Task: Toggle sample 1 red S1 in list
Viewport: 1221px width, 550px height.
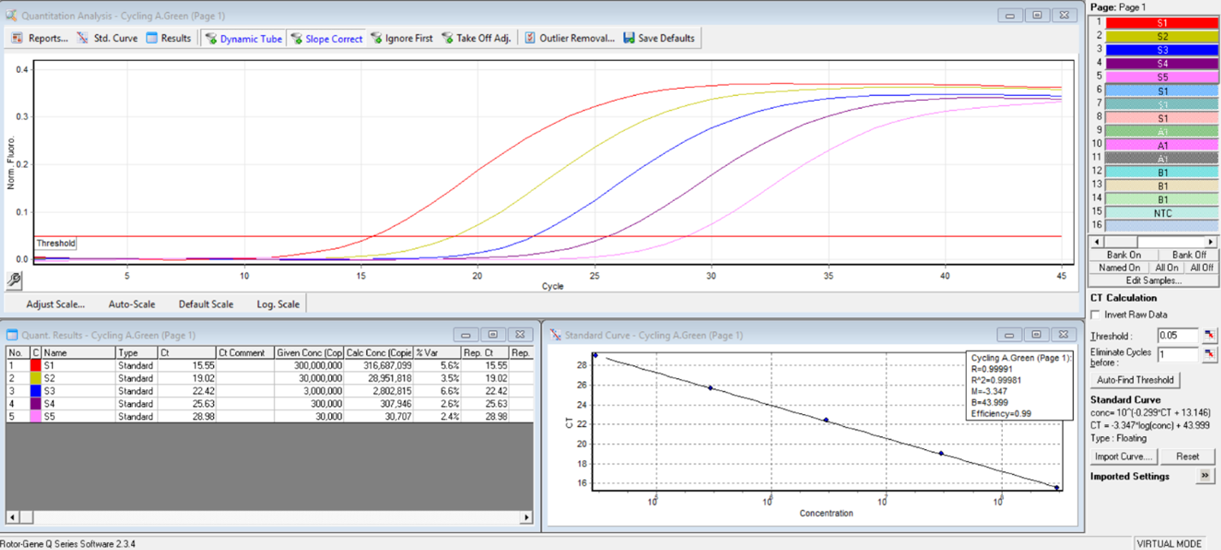Action: pyautogui.click(x=1161, y=22)
